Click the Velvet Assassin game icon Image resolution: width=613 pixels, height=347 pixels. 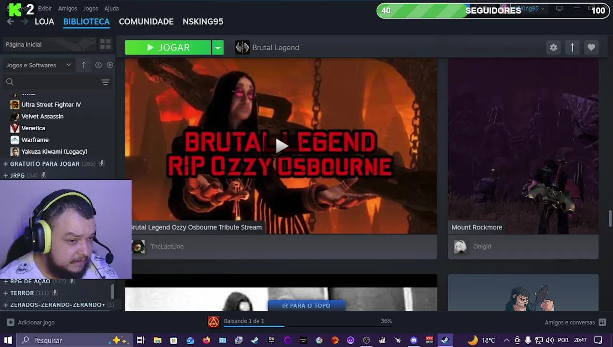[x=15, y=116]
